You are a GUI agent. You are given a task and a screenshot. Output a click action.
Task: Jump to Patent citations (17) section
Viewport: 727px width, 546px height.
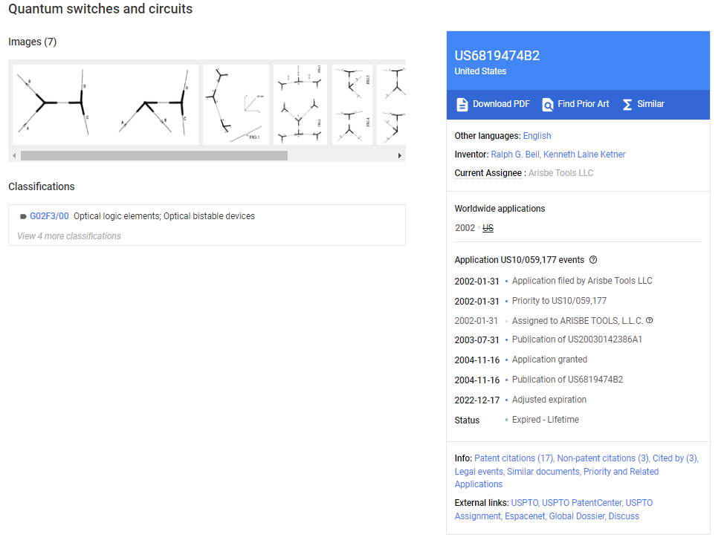tap(514, 458)
